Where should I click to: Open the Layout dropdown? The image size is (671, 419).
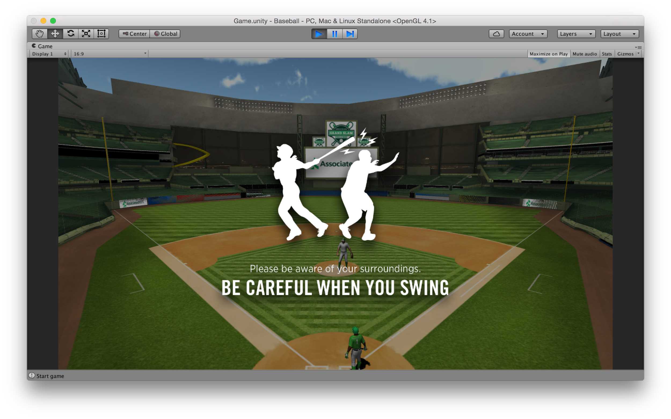[x=619, y=34]
